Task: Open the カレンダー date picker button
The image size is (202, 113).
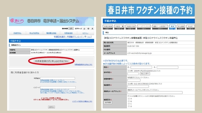Action: pyautogui.click(x=145, y=74)
